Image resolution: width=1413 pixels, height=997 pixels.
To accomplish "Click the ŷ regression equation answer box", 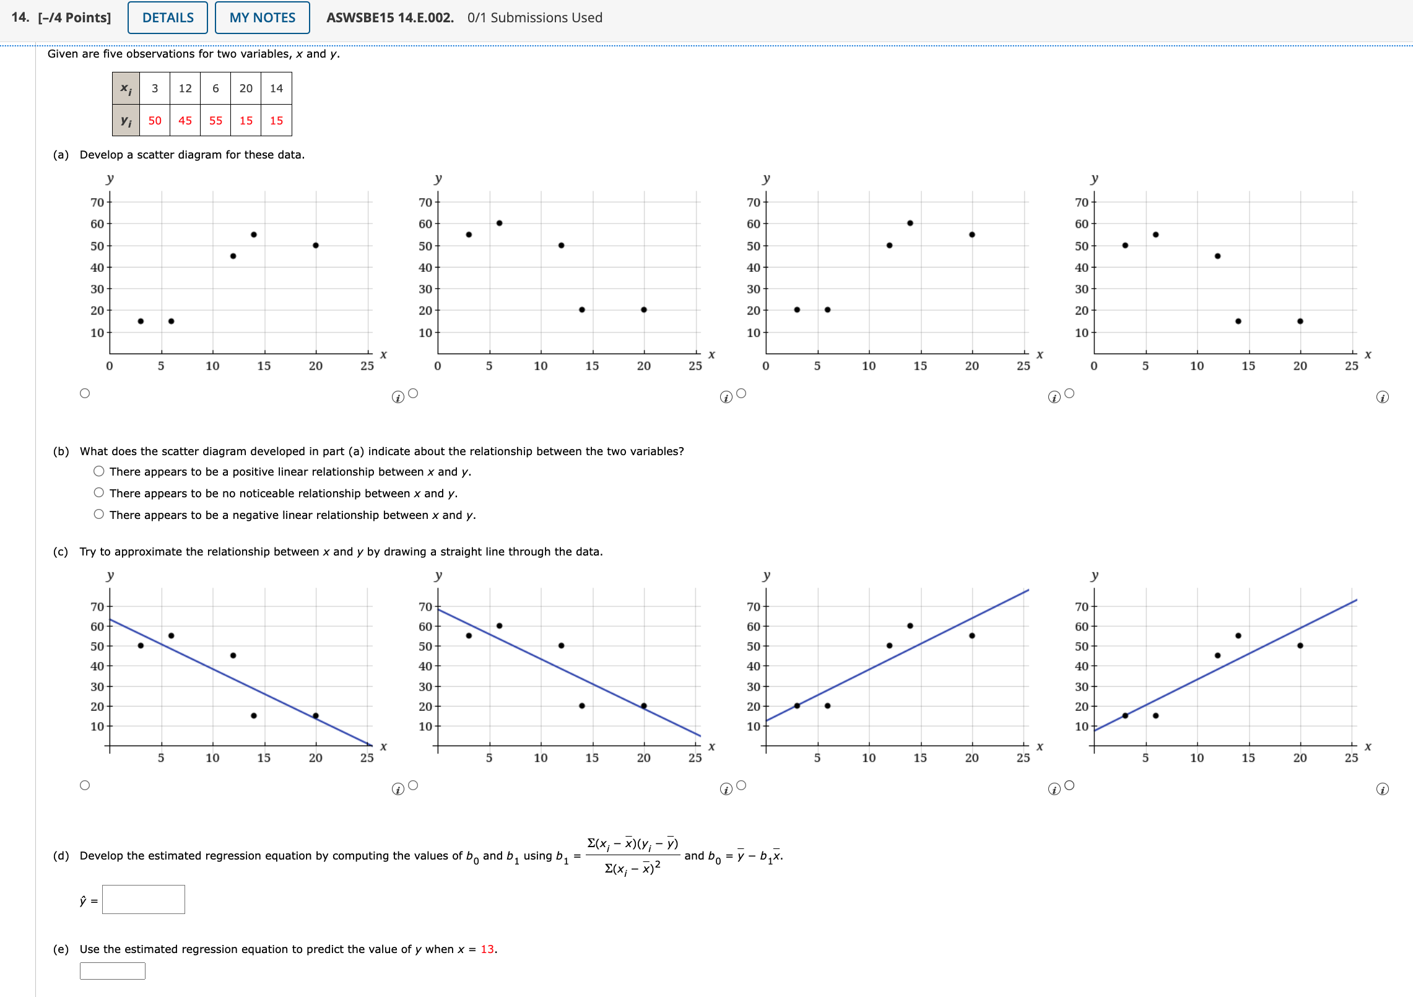I will (142, 900).
